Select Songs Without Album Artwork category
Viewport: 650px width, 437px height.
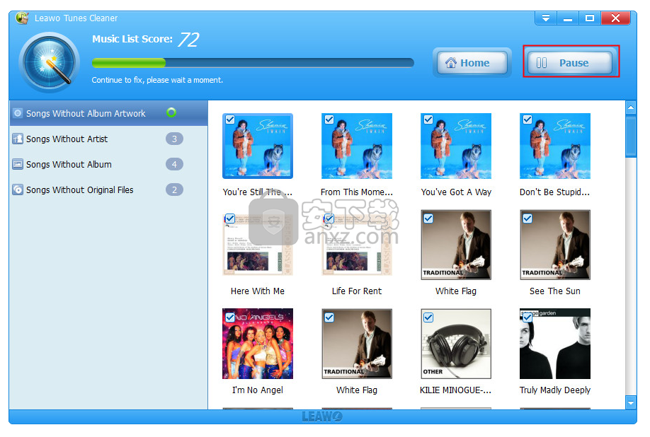pos(108,113)
